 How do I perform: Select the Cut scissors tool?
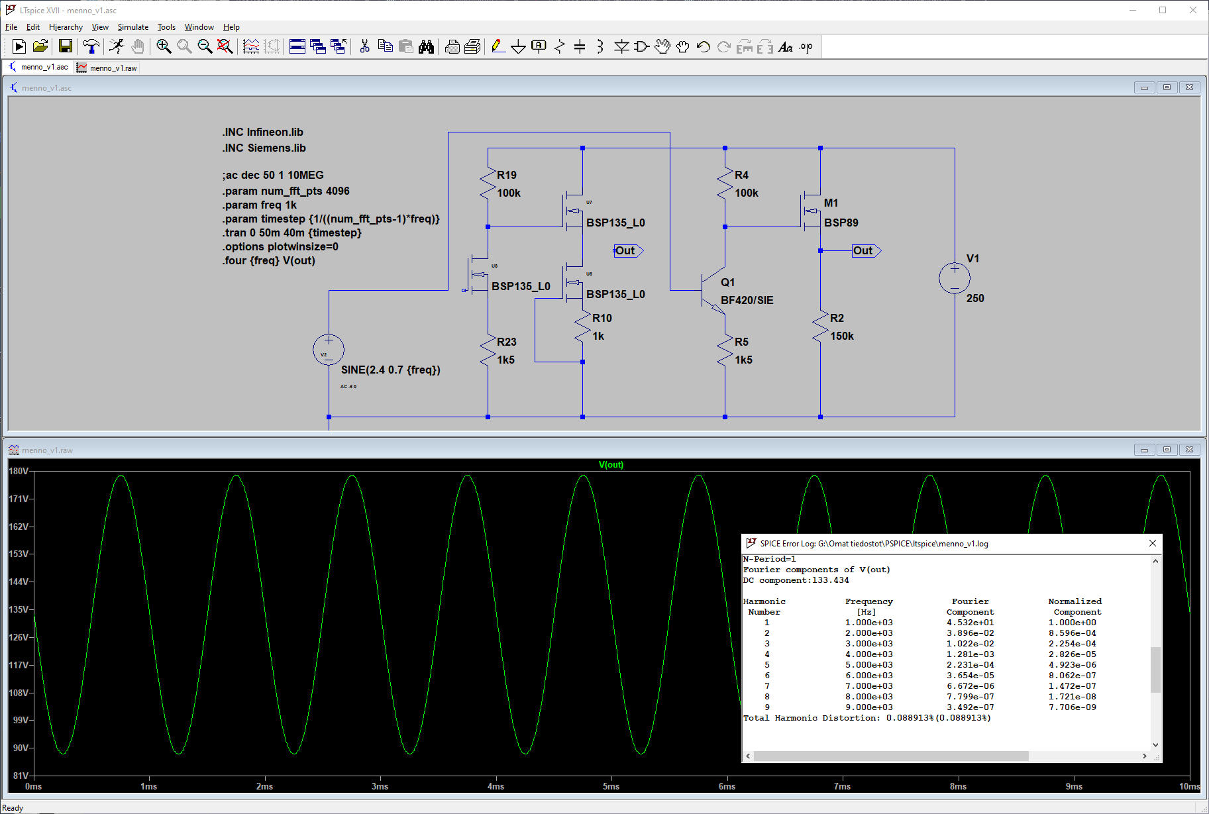[364, 46]
